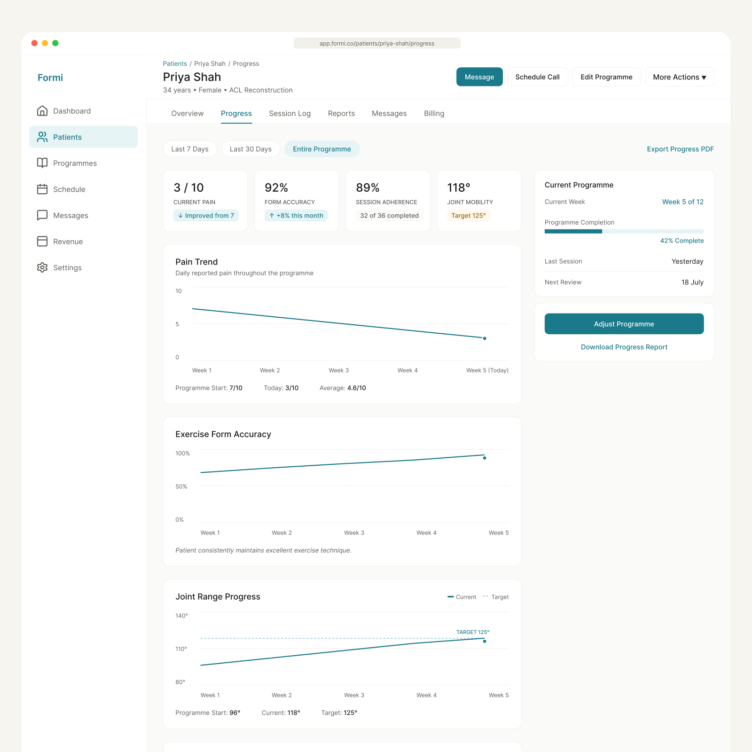
Task: Click the Session Adherence '89%' card
Action: [388, 201]
